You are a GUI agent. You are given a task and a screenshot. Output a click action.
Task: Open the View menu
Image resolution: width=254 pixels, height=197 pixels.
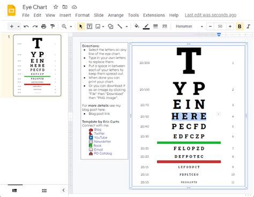(50, 15)
